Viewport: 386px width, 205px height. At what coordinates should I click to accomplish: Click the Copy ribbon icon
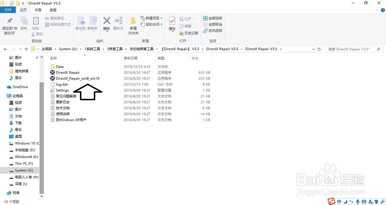point(24,21)
